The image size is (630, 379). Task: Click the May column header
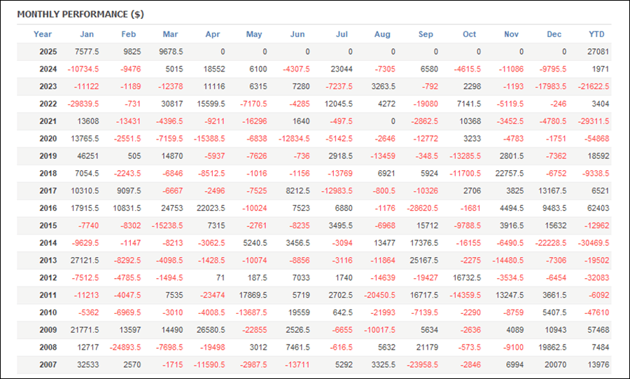pos(254,34)
